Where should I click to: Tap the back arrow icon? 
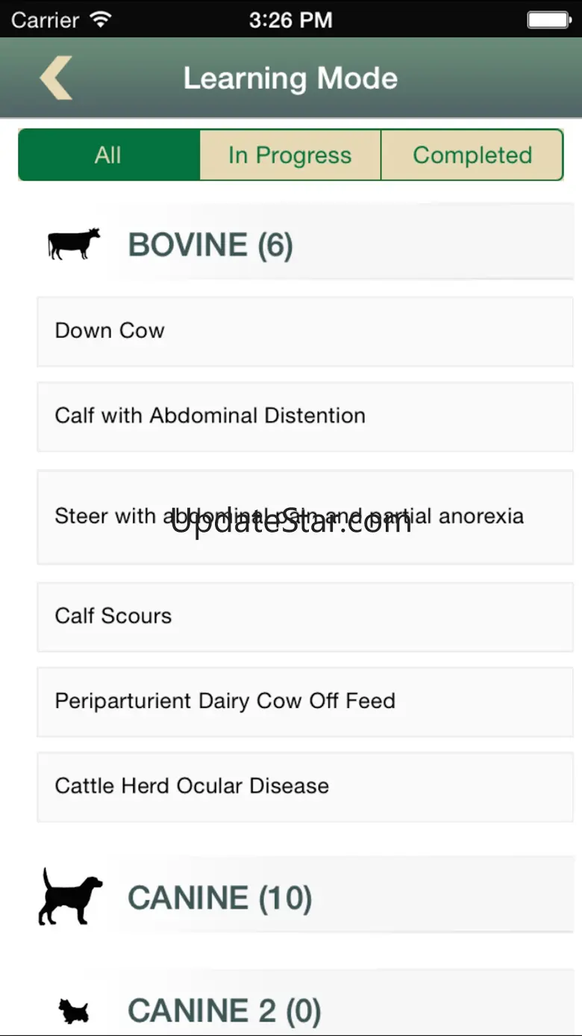[x=56, y=78]
